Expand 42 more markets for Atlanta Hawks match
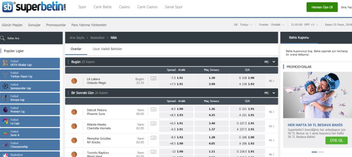Image resolution: width=352 pixels, height=157 pixels. [x=271, y=126]
